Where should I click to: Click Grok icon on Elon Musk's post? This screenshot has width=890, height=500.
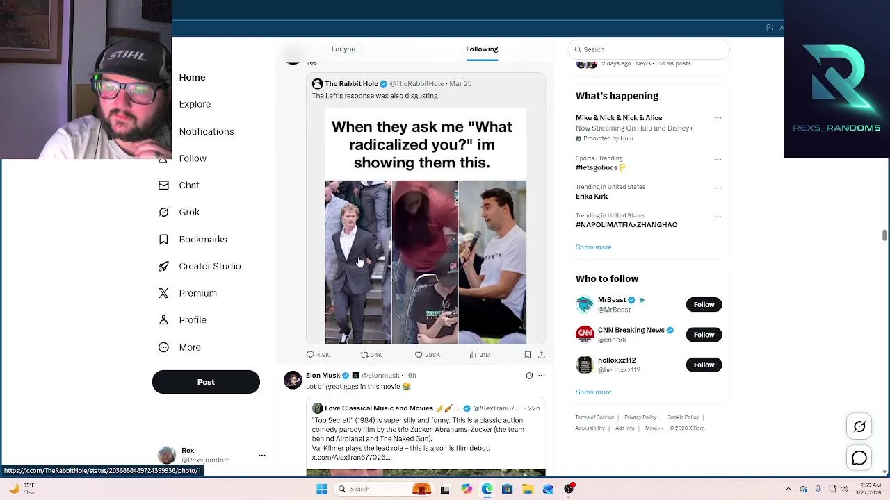[529, 376]
